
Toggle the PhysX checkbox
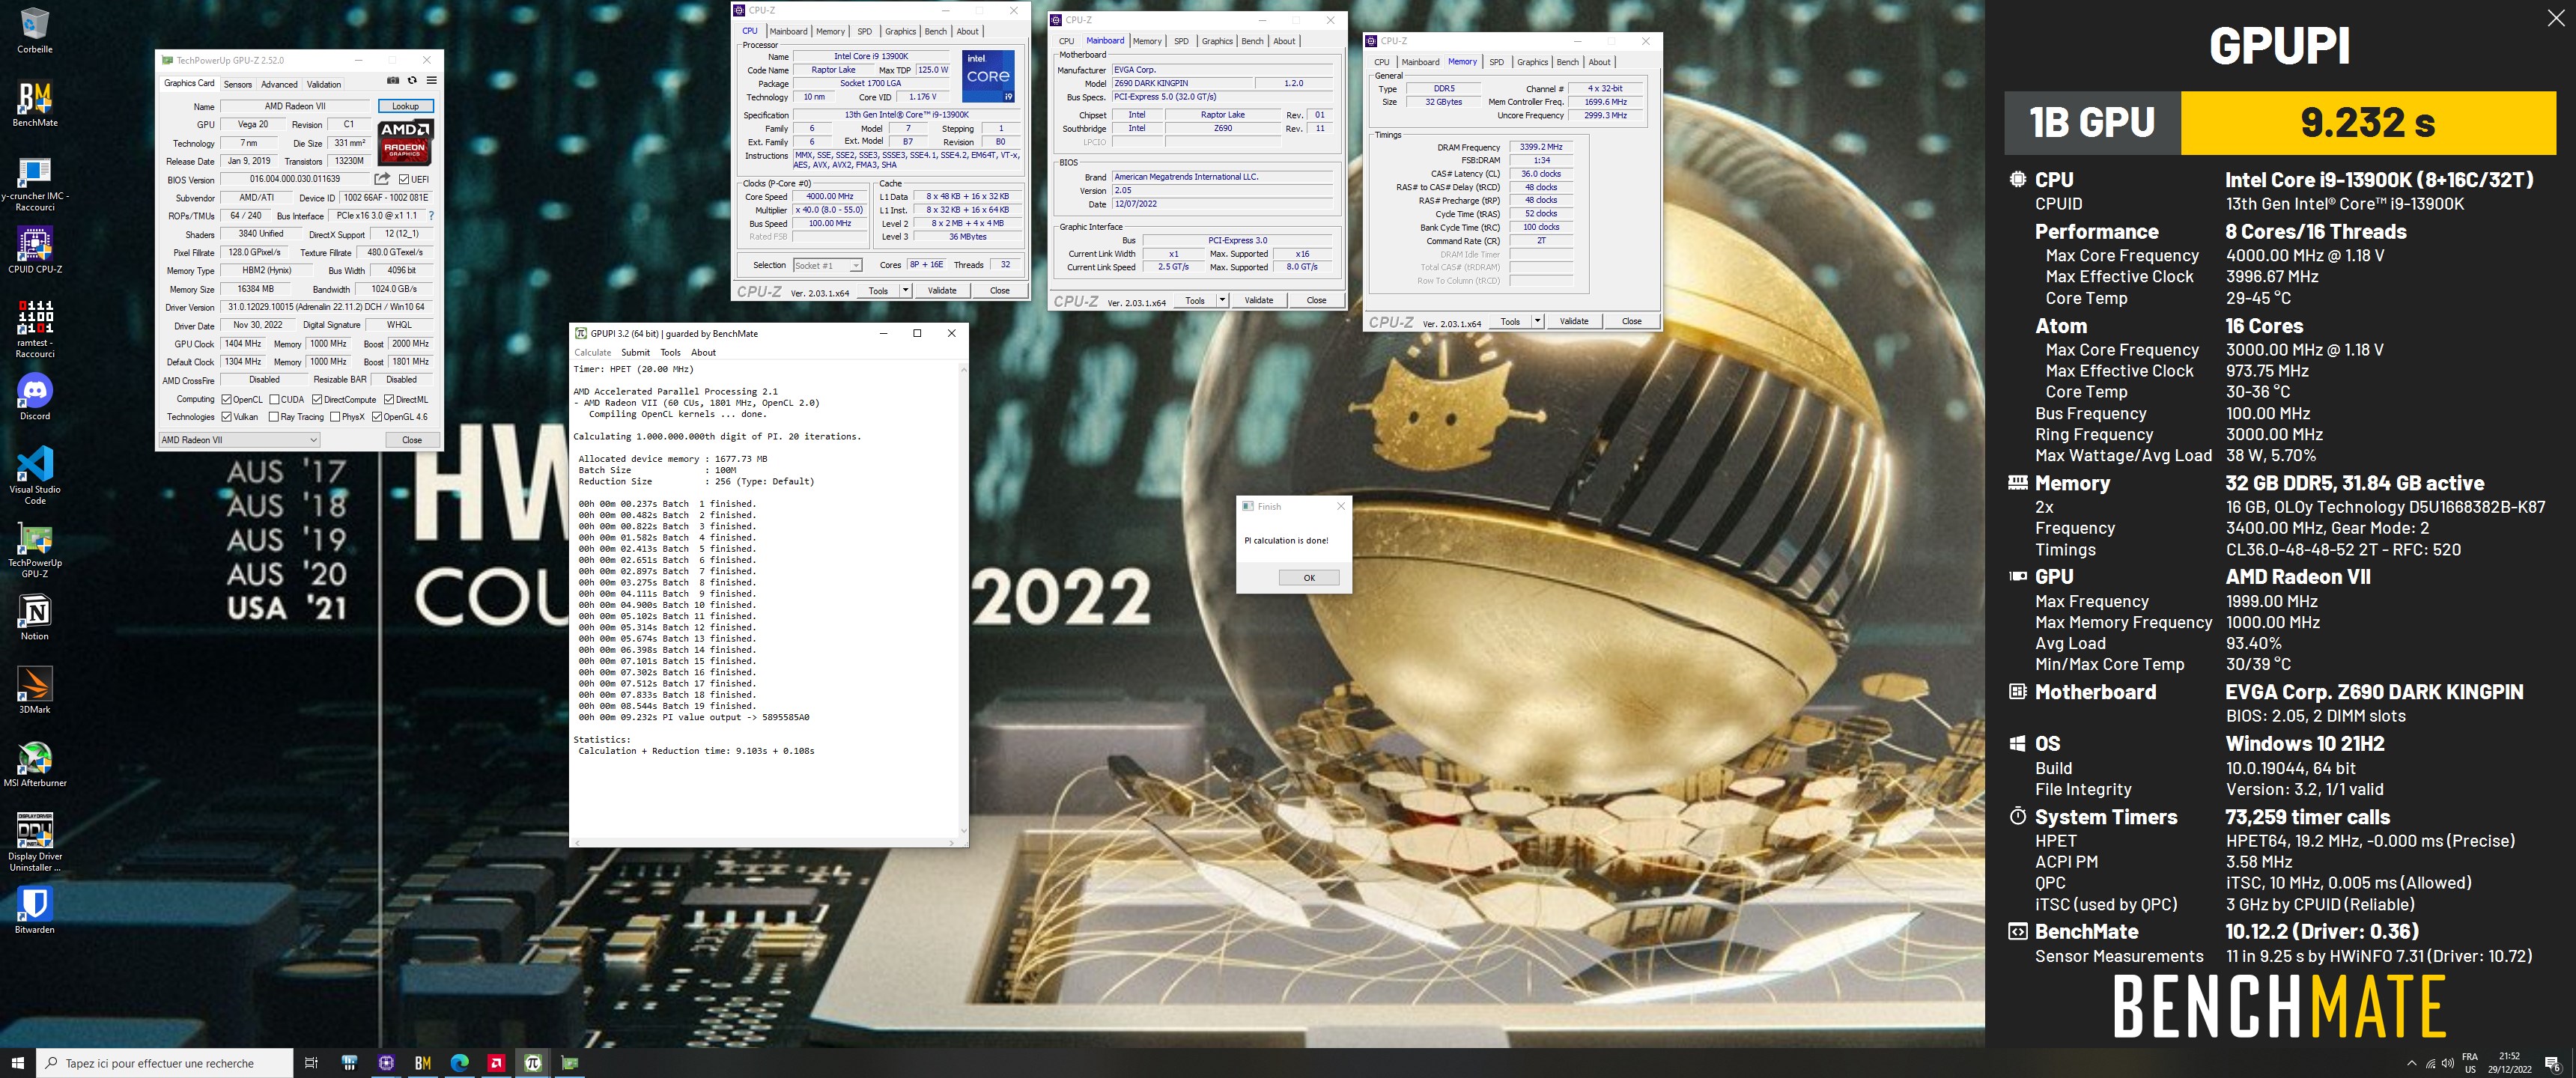[335, 417]
